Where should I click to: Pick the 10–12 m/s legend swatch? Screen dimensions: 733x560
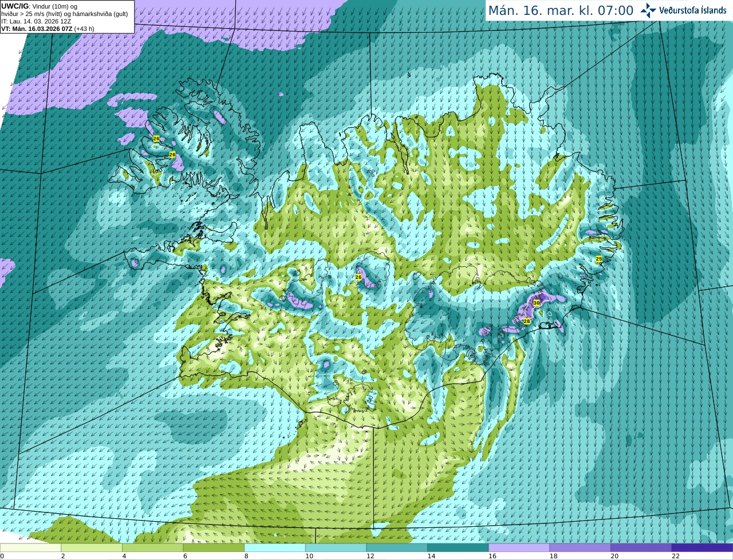tap(336, 547)
